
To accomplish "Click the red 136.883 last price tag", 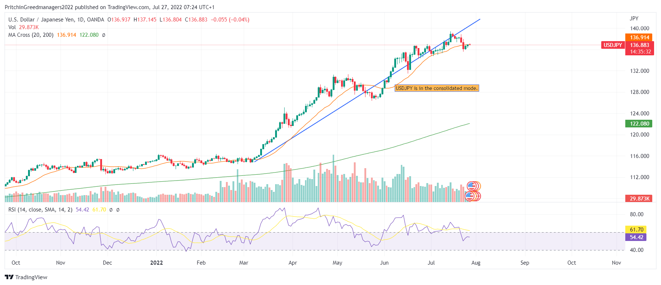I will 640,45.
